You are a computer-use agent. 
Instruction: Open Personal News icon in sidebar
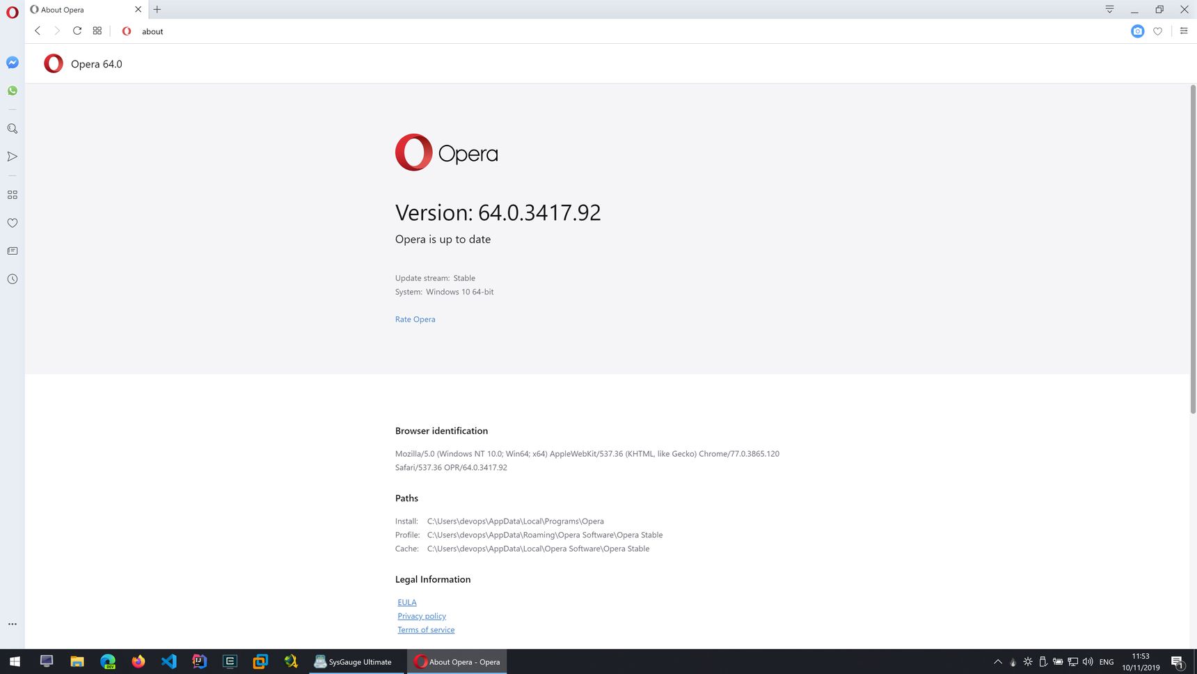pos(13,251)
